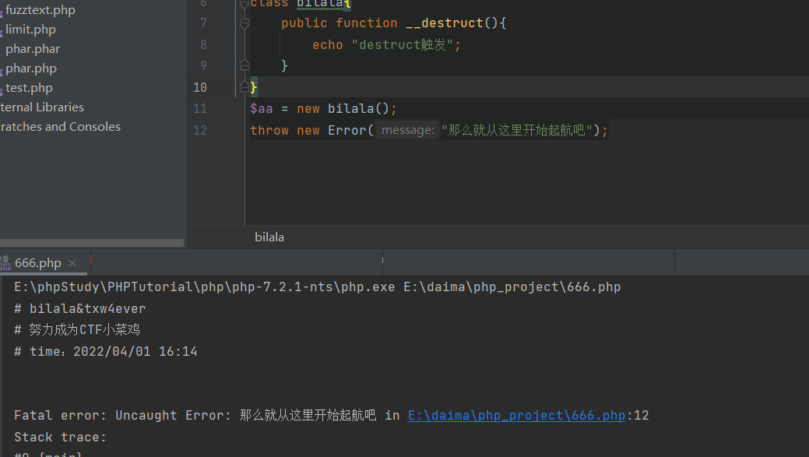
Task: Click 'time: 2022/04/01 16:14' console line
Action: click(x=113, y=352)
